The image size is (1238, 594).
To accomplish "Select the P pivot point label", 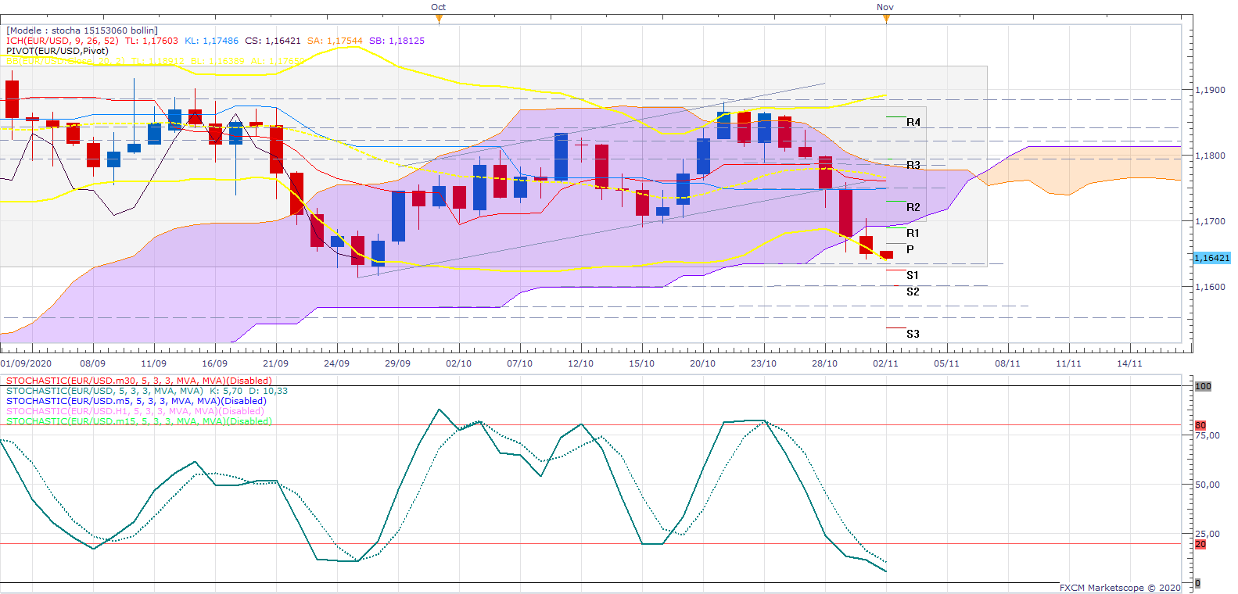I will [910, 249].
